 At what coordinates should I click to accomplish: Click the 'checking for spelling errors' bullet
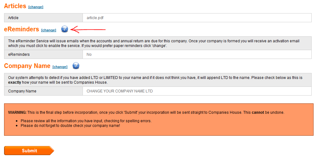click(x=86, y=121)
